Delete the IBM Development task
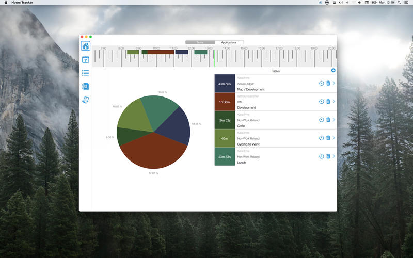Image resolution: width=413 pixels, height=258 pixels. [x=328, y=102]
